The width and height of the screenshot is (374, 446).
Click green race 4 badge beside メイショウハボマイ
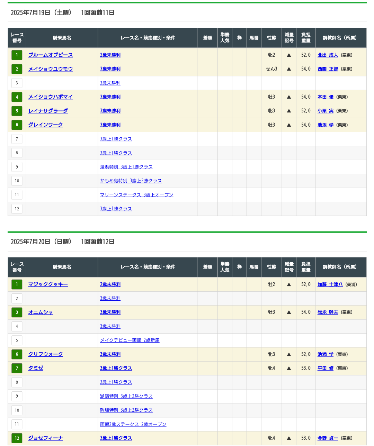coord(17,97)
